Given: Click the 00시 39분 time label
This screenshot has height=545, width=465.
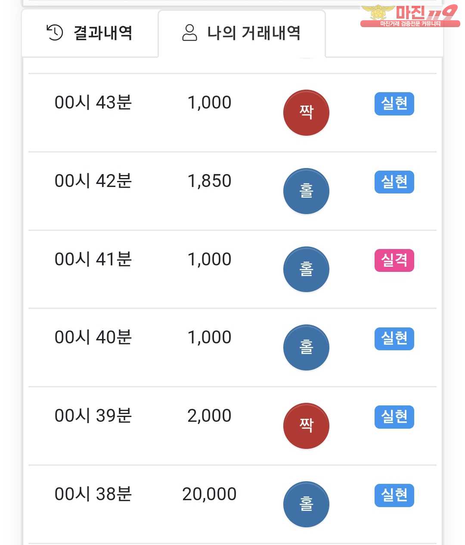Looking at the screenshot, I should point(93,416).
